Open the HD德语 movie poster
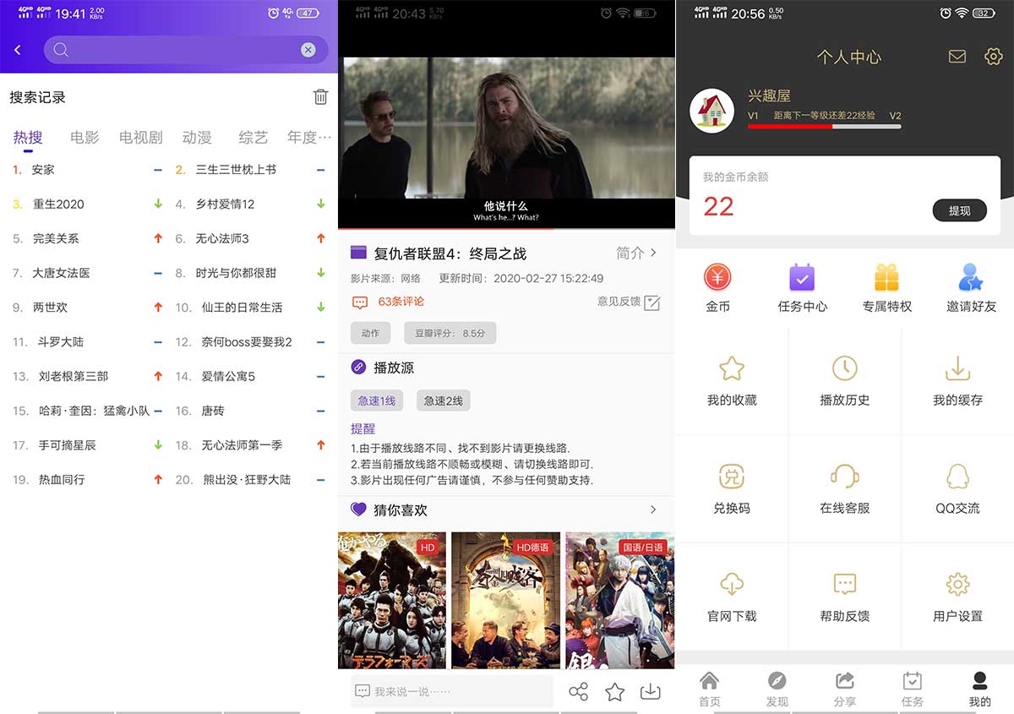 506,600
